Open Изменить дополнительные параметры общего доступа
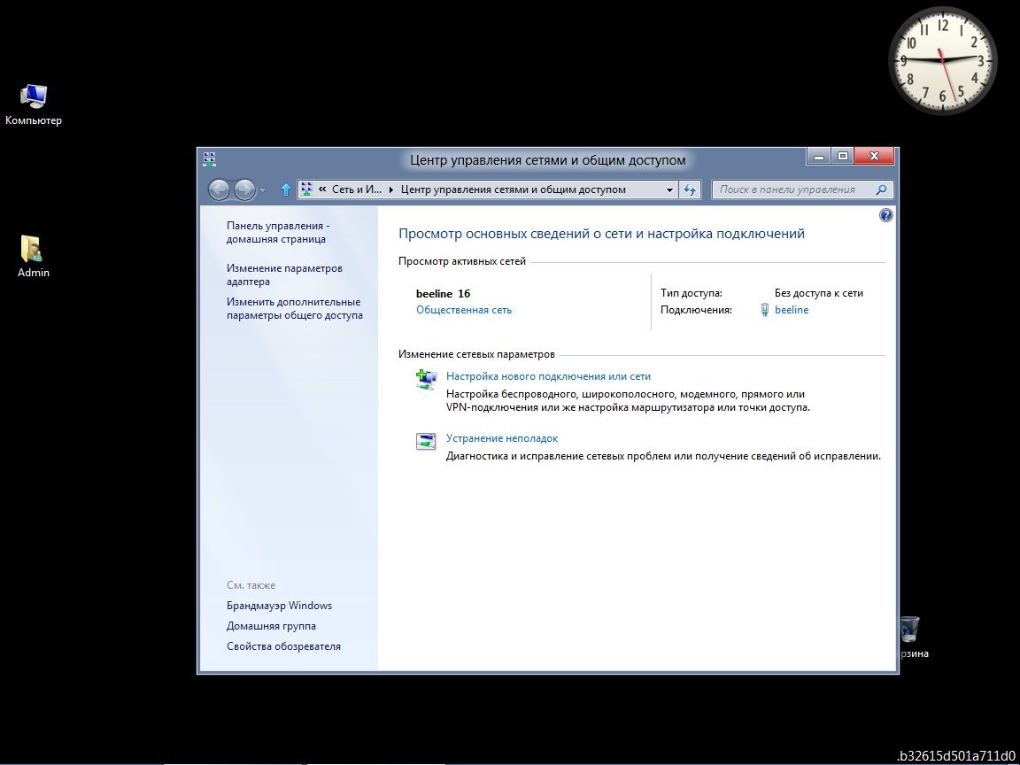This screenshot has width=1020, height=765. [295, 308]
